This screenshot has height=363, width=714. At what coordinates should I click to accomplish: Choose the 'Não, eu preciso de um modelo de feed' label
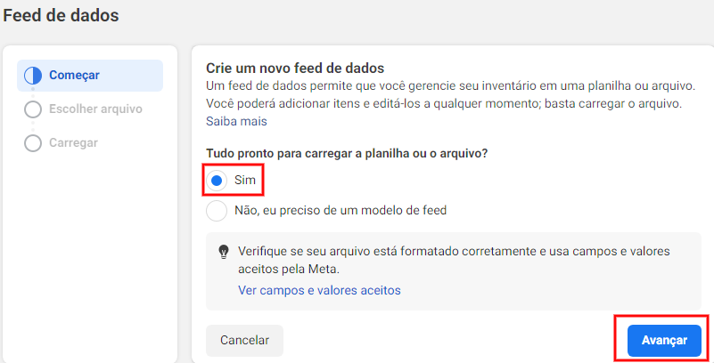click(341, 210)
